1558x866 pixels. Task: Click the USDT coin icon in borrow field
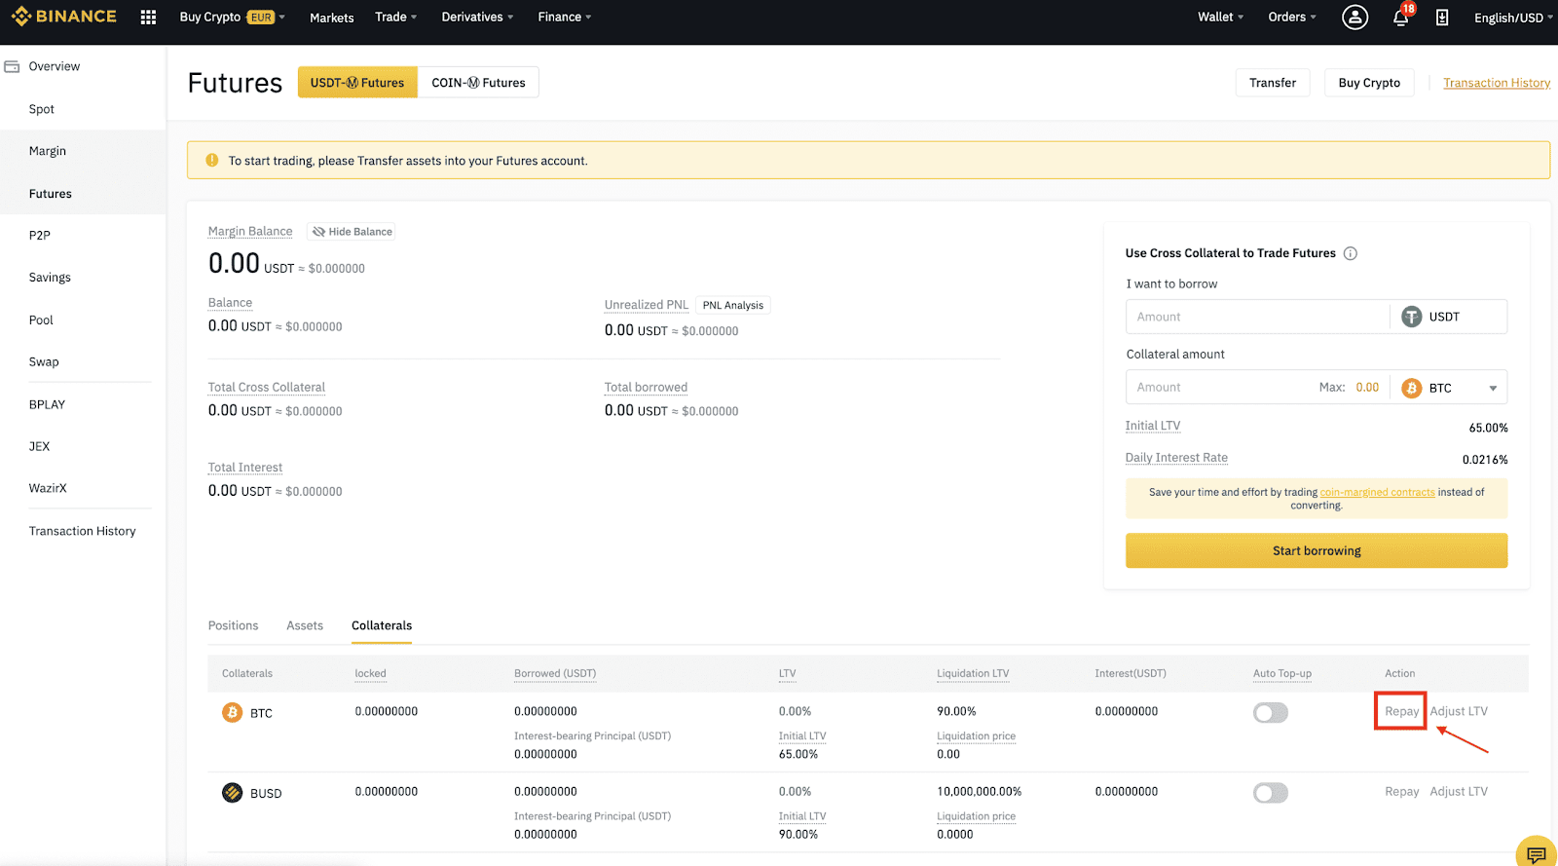1411,317
